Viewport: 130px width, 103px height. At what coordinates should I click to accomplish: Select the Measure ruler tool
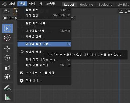(7, 97)
